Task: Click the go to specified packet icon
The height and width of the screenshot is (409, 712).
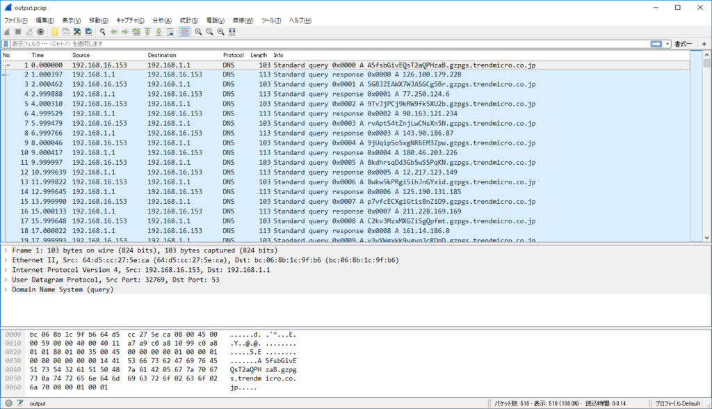Action: 136,32
